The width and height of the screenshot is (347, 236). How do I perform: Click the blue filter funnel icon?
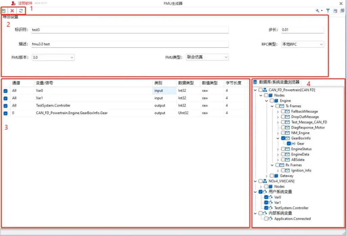(328, 11)
